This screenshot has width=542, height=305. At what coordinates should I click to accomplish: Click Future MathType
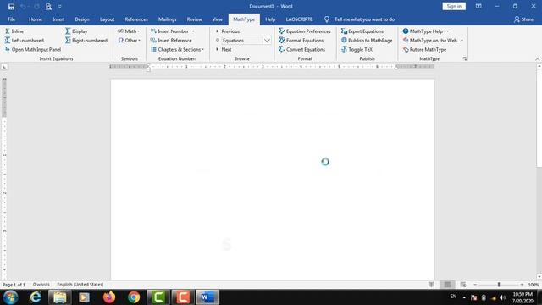pos(424,50)
